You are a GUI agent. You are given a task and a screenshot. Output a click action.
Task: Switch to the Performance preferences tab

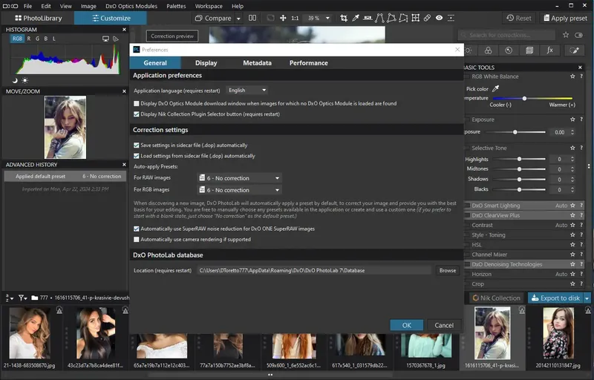click(x=309, y=63)
